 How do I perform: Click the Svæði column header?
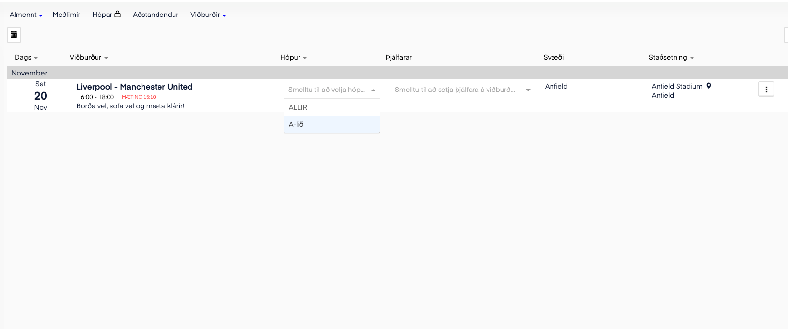553,57
